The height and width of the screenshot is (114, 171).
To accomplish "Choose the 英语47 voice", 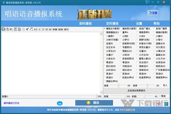I will (x=109, y=74).
